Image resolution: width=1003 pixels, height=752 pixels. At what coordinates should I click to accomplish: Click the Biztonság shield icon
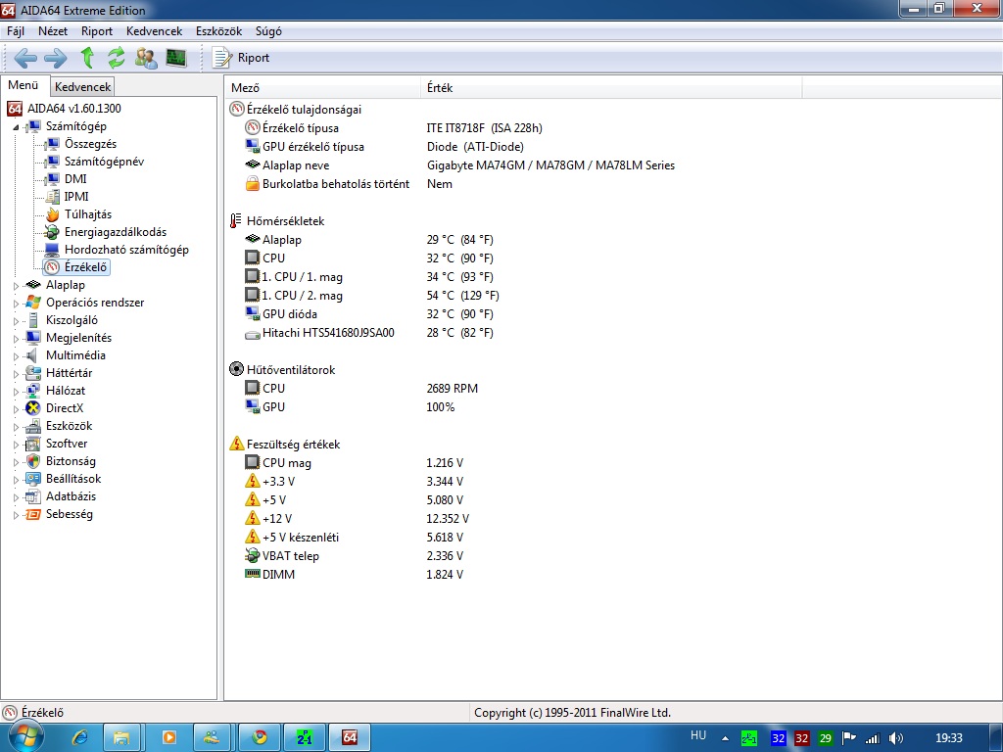click(33, 462)
